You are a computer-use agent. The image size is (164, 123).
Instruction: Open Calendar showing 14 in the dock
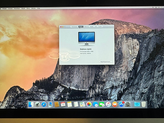tap(63, 104)
